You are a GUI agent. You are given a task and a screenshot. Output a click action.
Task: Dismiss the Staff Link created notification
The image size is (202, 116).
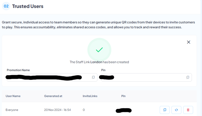pos(188,42)
